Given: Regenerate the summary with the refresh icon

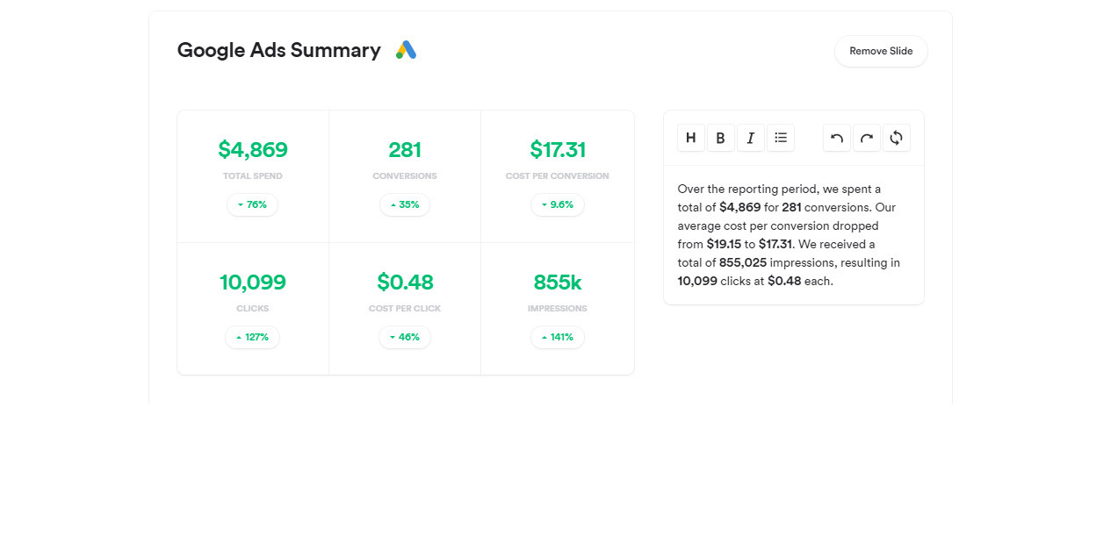Looking at the screenshot, I should (x=897, y=138).
